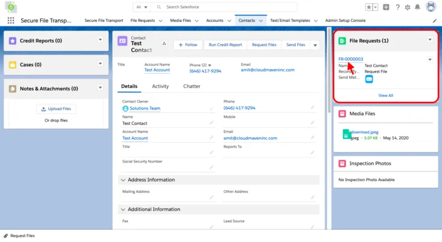The height and width of the screenshot is (242, 442).
Task: Open the more actions dropdown beside Send Files
Action: pos(315,45)
